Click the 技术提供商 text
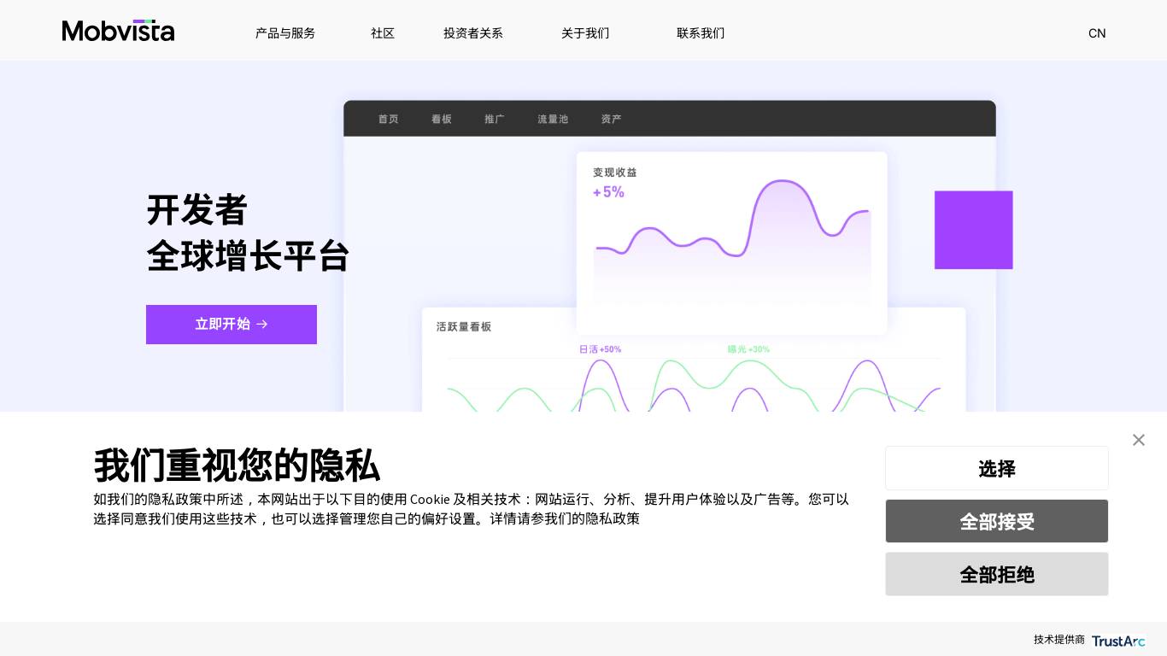 (x=1059, y=640)
